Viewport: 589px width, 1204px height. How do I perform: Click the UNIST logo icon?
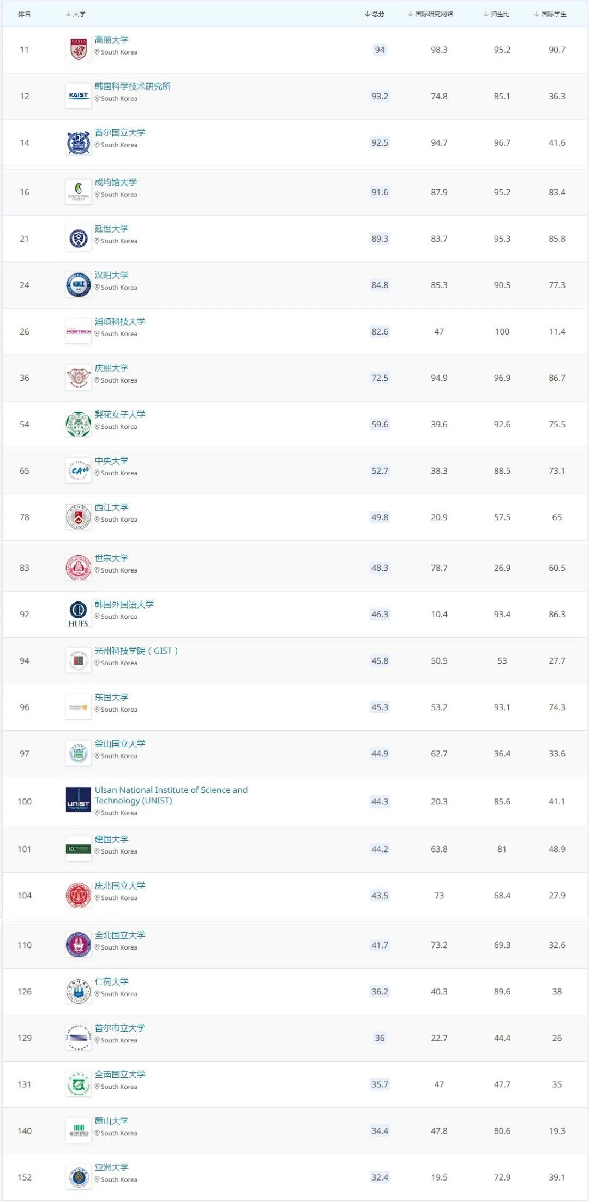pyautogui.click(x=78, y=800)
